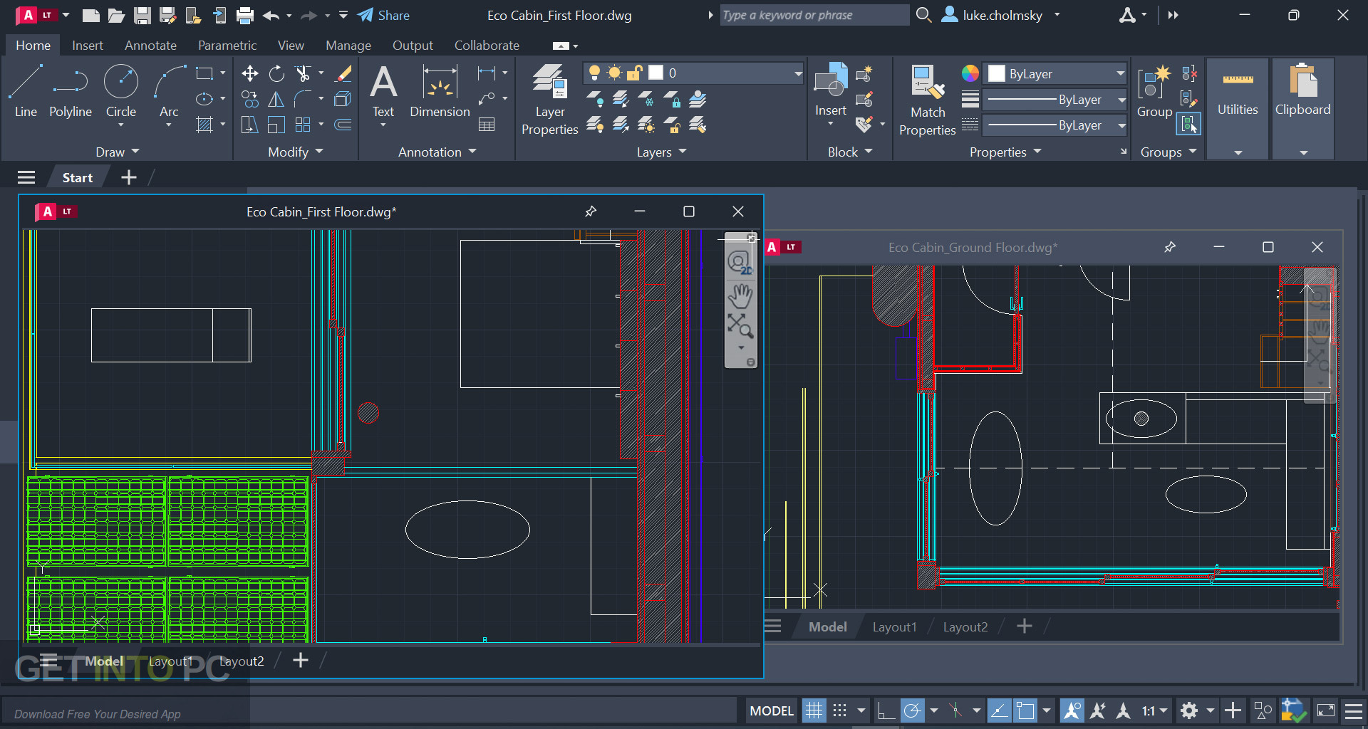Click the Plot printer icon
This screenshot has height=729, width=1368.
245,15
